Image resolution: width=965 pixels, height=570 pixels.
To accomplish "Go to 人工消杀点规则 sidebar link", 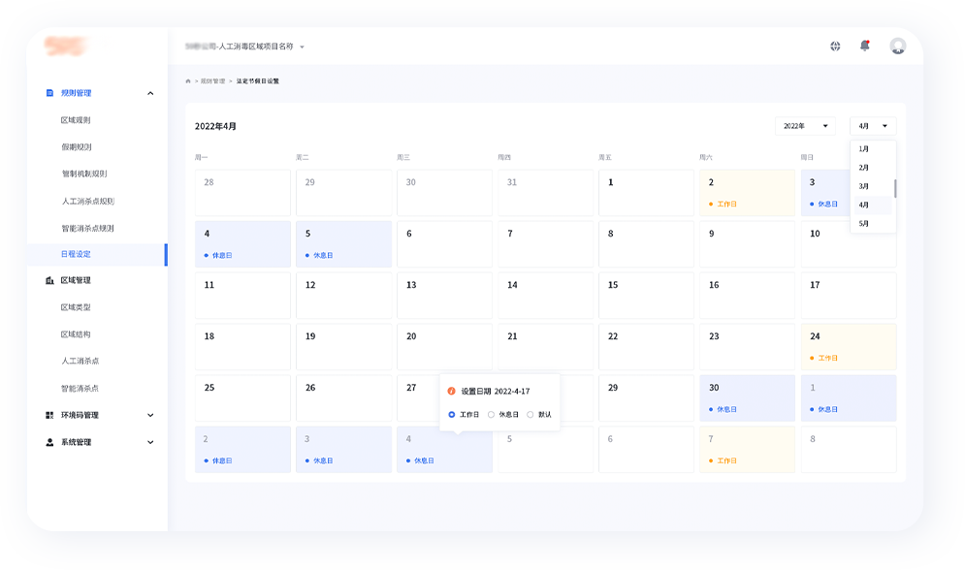I will [87, 202].
